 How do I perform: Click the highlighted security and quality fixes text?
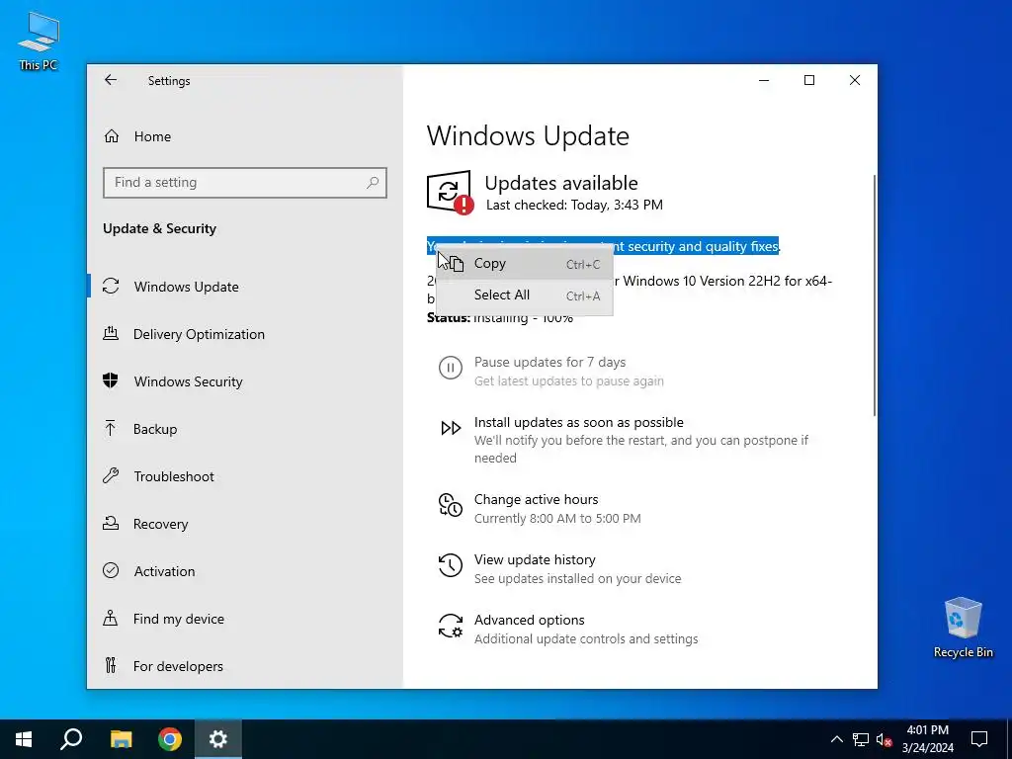pos(696,246)
